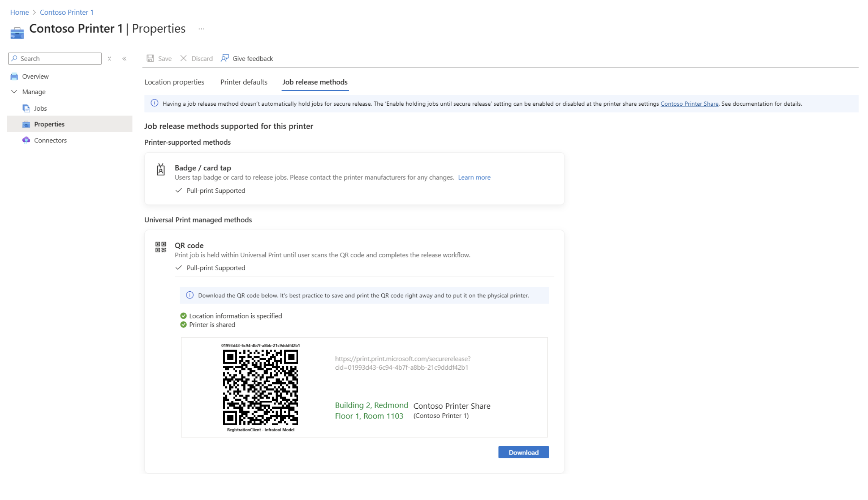
Task: Click the Save disk icon
Action: 150,58
